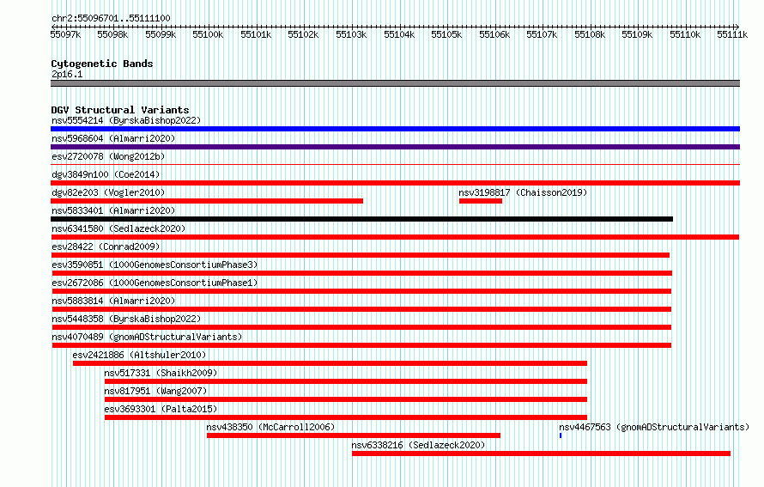This screenshot has width=764, height=487.
Task: Open the nsv817951 (Wang2007) label
Action: (155, 391)
